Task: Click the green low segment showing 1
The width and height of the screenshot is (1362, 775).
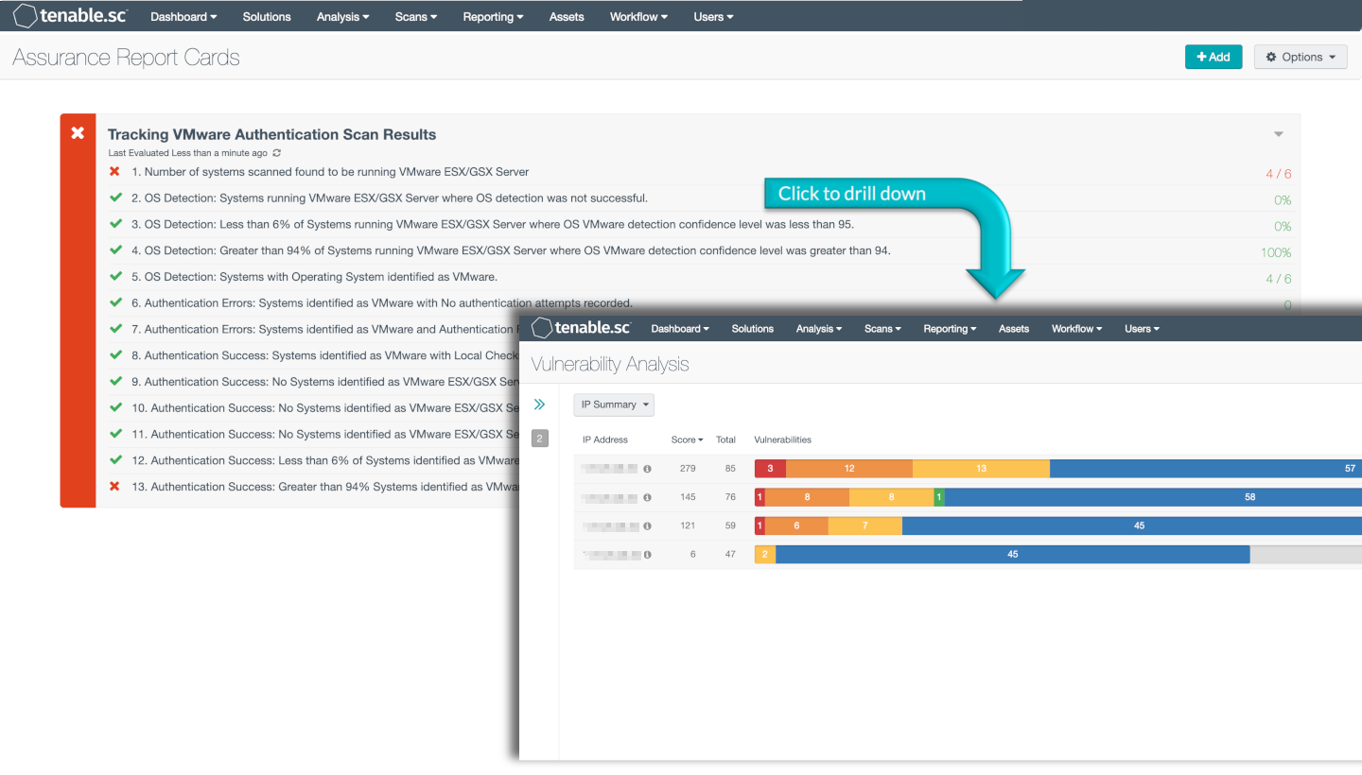Action: pyautogui.click(x=938, y=496)
